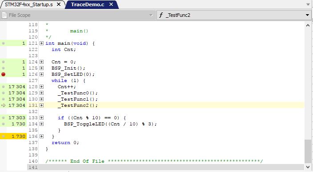Close the STM32F4xx_Startup.s tab
This screenshot has height=172, width=313.
(59, 4)
